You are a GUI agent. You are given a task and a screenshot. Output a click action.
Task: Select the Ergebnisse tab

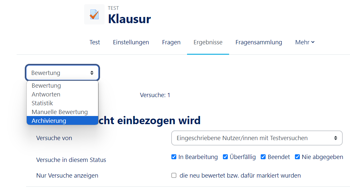point(208,42)
